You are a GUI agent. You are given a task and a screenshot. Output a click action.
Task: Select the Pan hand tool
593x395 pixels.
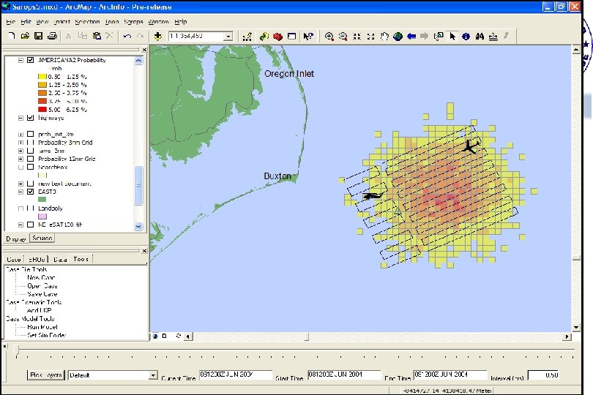point(384,36)
